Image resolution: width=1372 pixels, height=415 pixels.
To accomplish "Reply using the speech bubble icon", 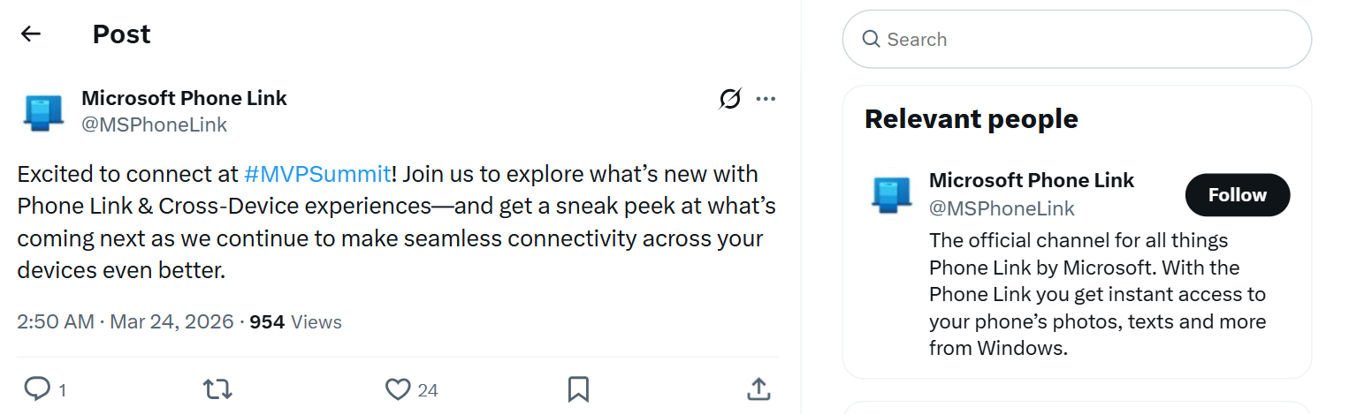I will tap(36, 389).
